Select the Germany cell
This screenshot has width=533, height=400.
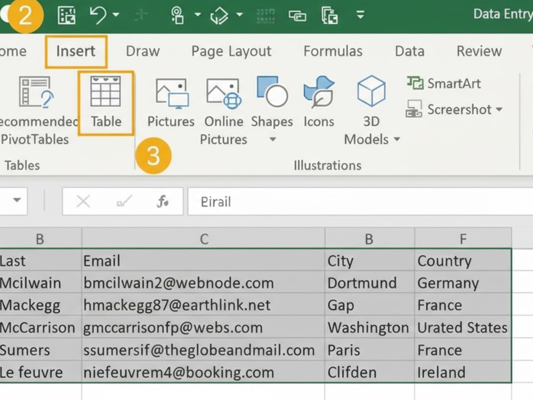463,283
